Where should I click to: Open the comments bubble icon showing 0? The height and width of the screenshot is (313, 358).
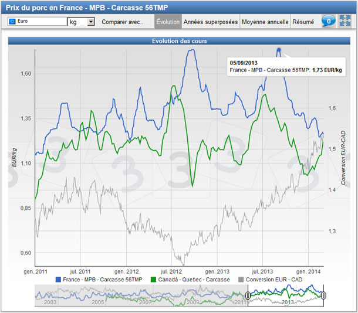coord(328,21)
